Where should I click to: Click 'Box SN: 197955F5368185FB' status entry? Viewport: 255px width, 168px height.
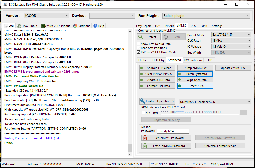tap(124, 164)
